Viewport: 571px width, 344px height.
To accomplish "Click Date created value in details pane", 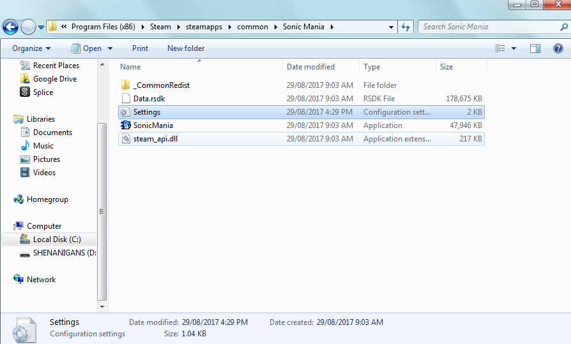I will [x=349, y=322].
